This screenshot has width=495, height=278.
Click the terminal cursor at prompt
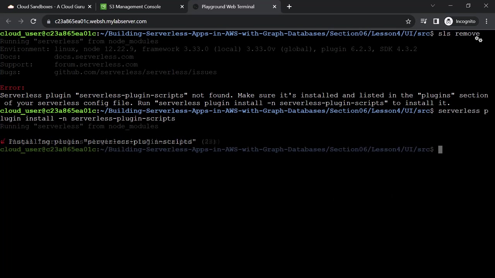click(x=440, y=149)
